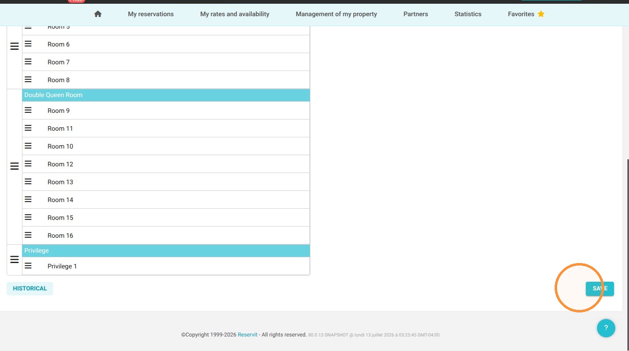Grab the drag handle for Room 10
Image resolution: width=629 pixels, height=351 pixels.
pos(28,146)
